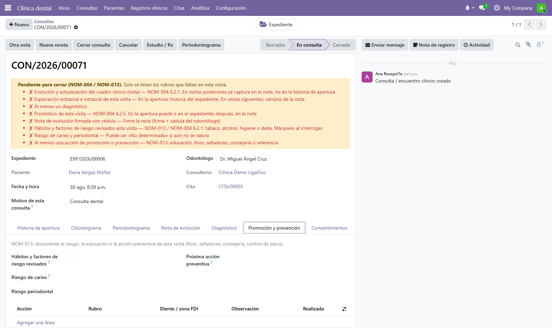Viewport: 552px width, 328px height.
Task: Click Agregar una línea in actions table
Action: pyautogui.click(x=36, y=322)
